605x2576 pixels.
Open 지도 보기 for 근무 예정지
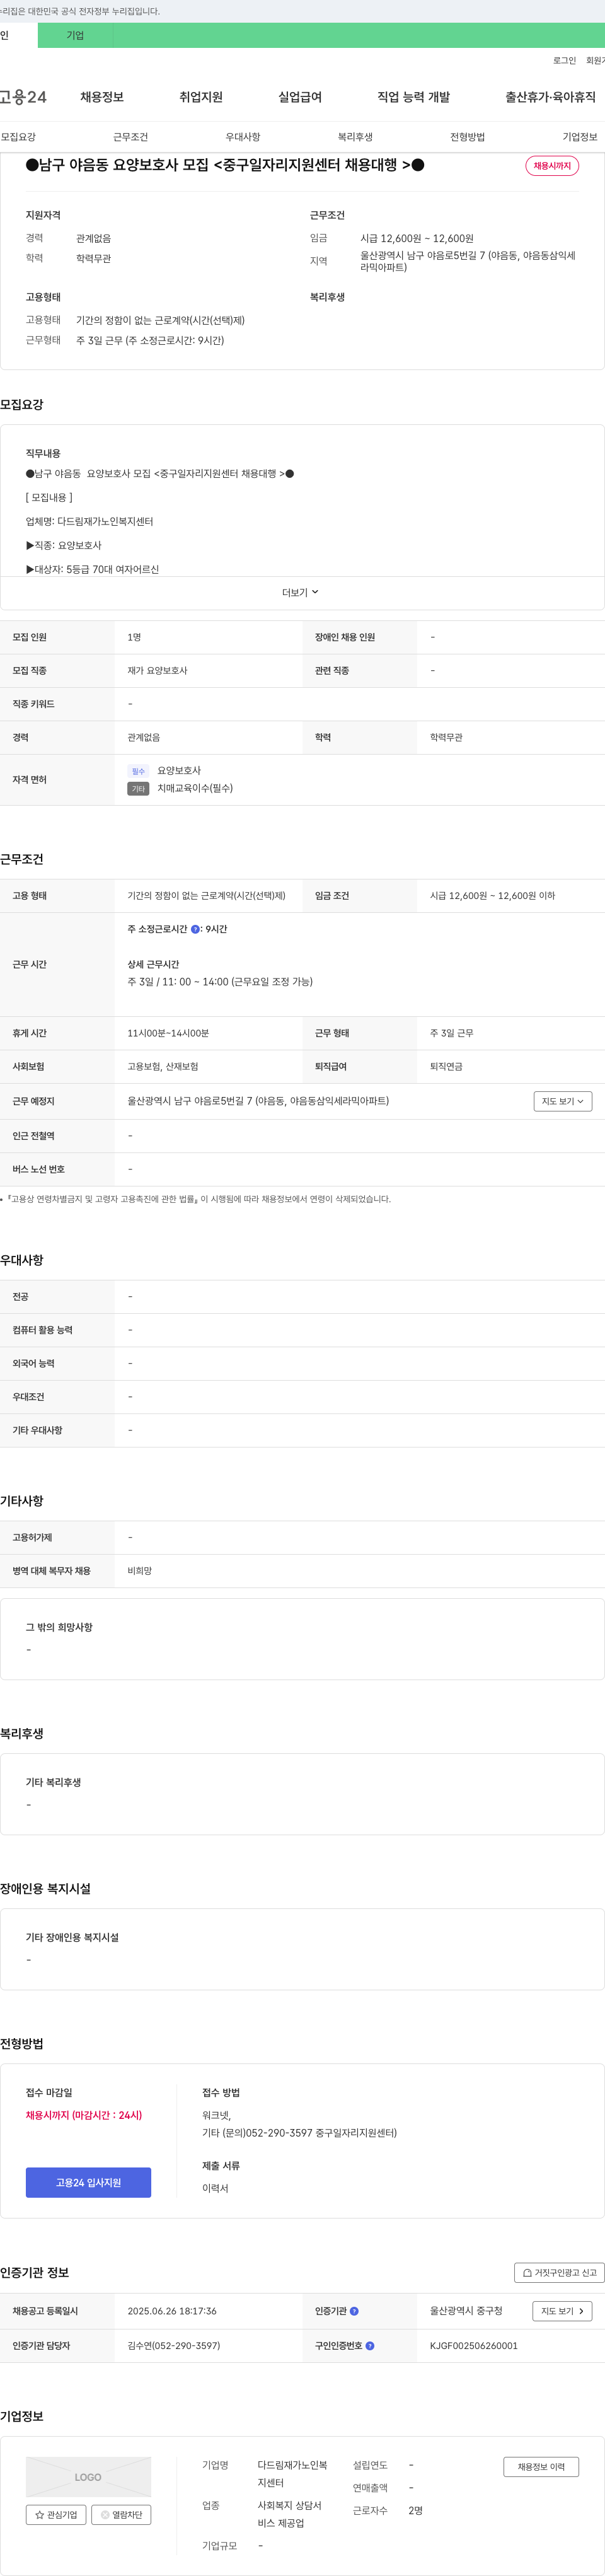pyautogui.click(x=563, y=1101)
